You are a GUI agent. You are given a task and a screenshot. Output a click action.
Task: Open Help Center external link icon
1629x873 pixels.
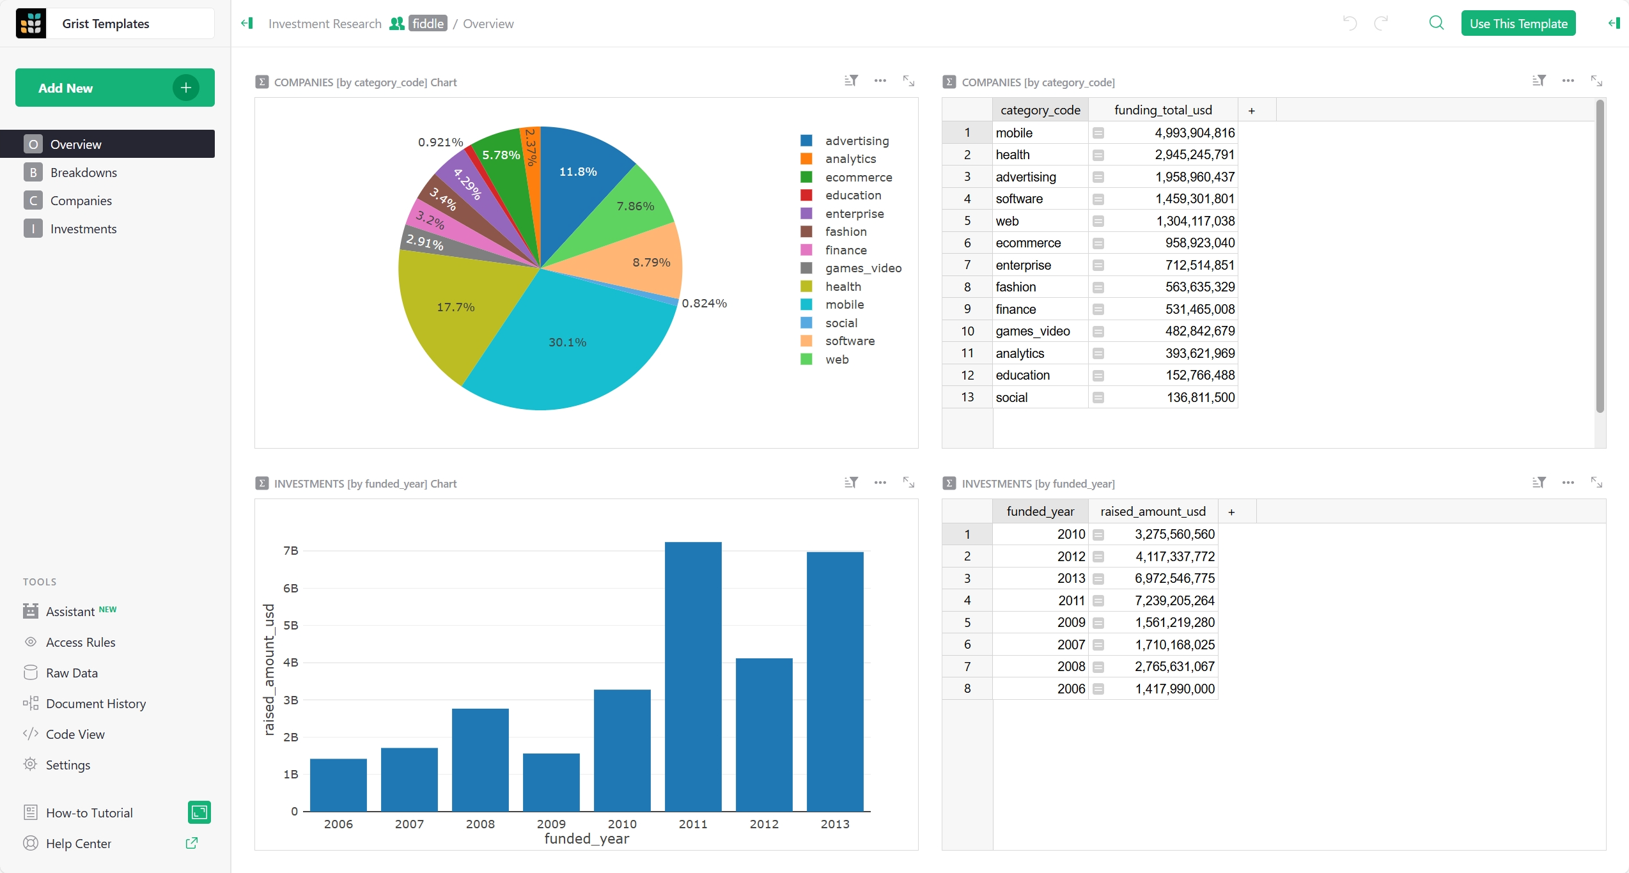pos(191,843)
